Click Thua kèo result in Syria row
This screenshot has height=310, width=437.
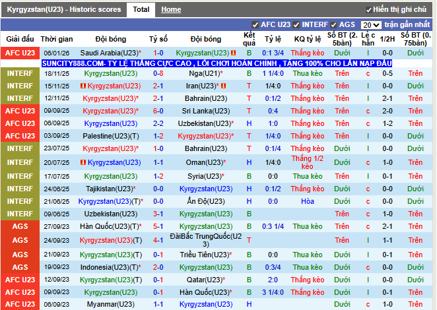308,176
